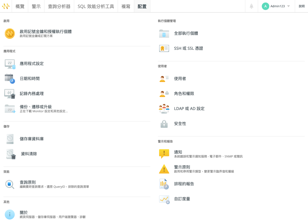The width and height of the screenshot is (308, 221).
Task: Click the padlock icon for 安全性
Action: (164, 124)
